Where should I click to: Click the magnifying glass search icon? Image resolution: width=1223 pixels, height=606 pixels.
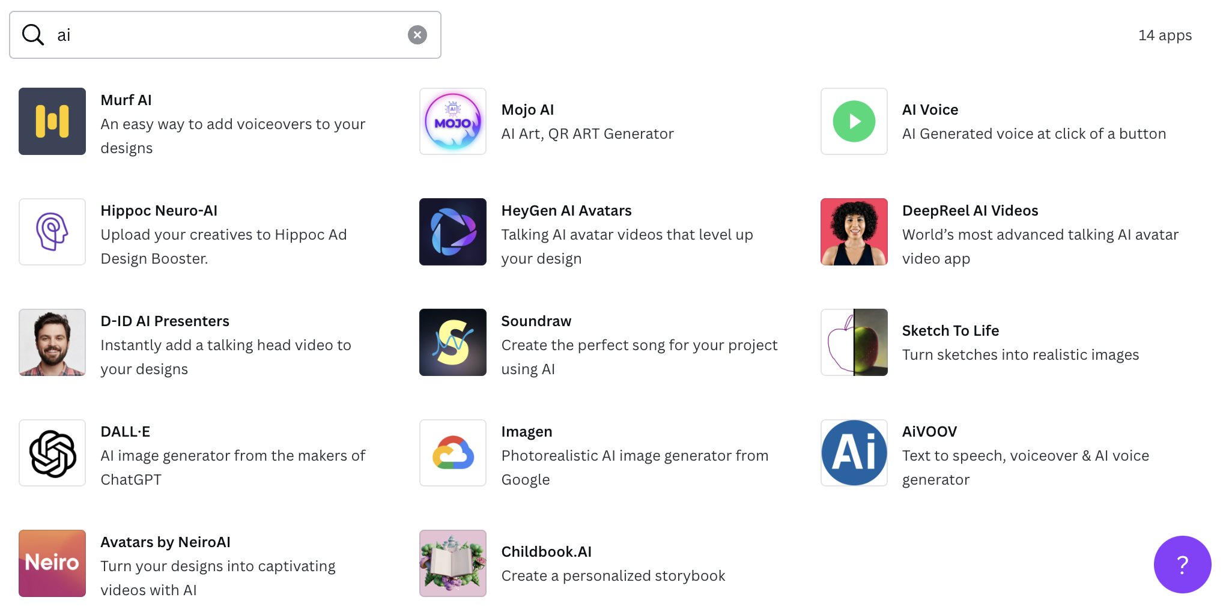(33, 35)
